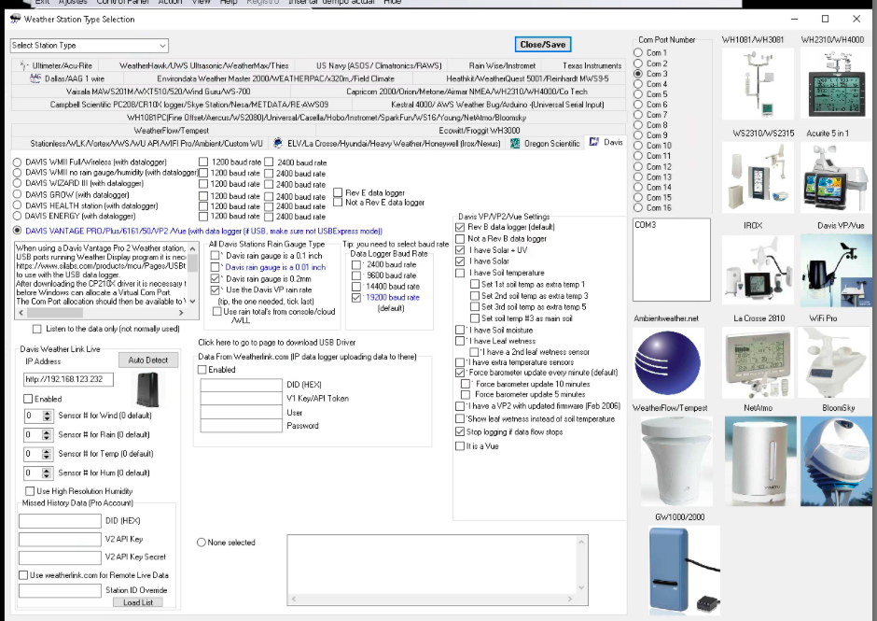
Task: Click the Weather Link Live device image
Action: 147,389
